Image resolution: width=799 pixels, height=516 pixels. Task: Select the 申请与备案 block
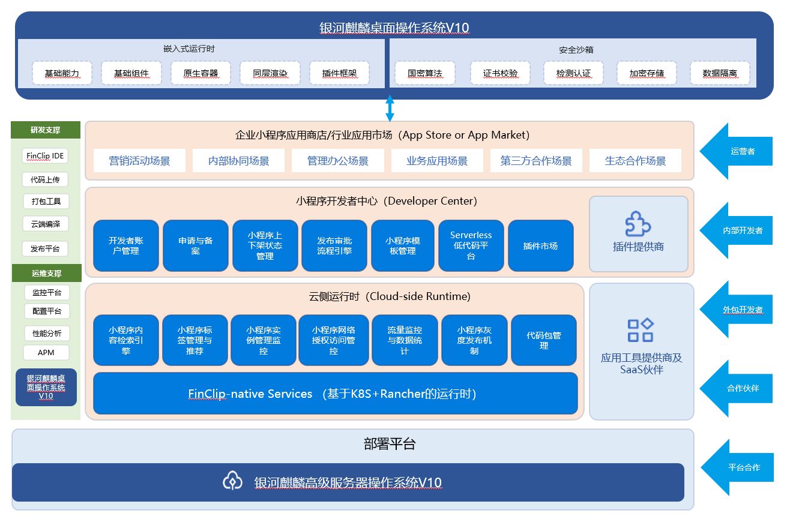pyautogui.click(x=196, y=246)
